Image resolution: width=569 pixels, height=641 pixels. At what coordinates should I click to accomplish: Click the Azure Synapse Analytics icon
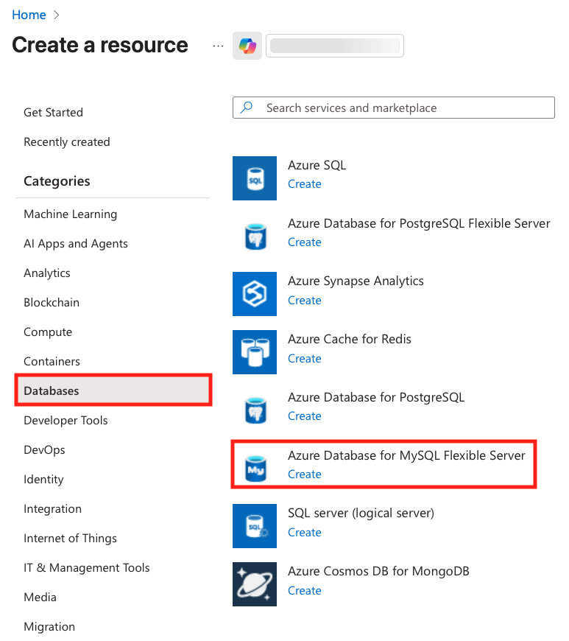pyautogui.click(x=255, y=294)
